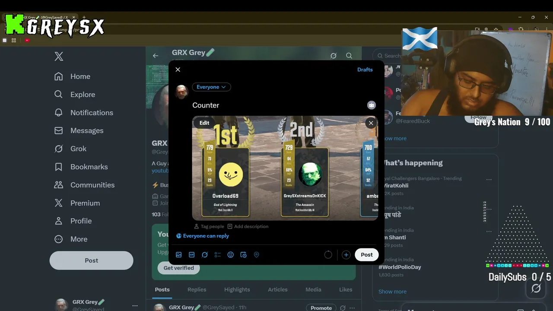Click the large sidebar Post button
The image size is (553, 311).
[91, 260]
